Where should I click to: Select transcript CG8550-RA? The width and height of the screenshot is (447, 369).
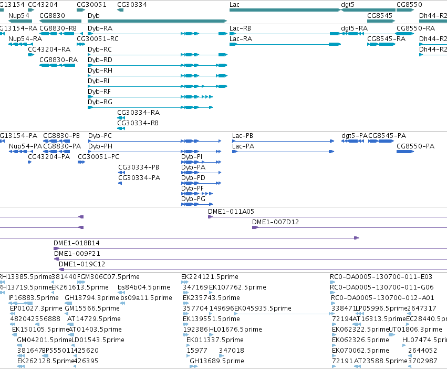[x=415, y=28]
